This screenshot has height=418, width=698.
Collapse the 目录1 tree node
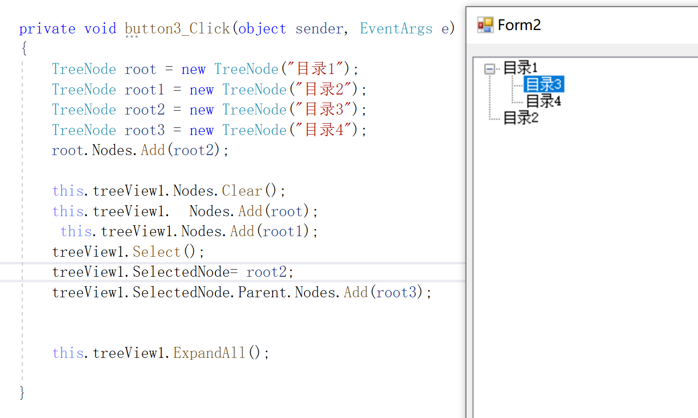[488, 68]
